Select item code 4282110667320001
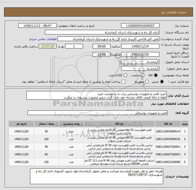The height and width of the screenshot is (190, 196). tap(168, 147)
